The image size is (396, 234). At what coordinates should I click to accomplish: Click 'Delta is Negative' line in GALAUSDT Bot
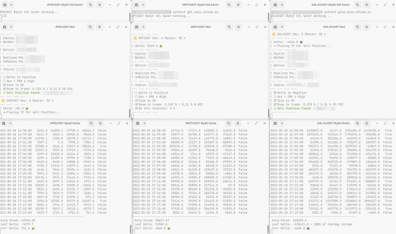tap(290, 93)
